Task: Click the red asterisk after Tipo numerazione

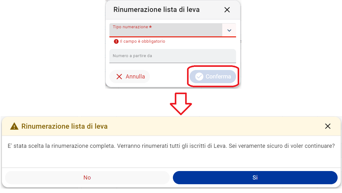Action: point(150,27)
